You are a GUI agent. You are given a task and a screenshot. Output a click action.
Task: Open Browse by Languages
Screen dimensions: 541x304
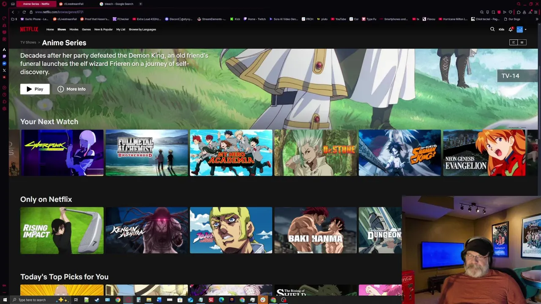click(142, 30)
